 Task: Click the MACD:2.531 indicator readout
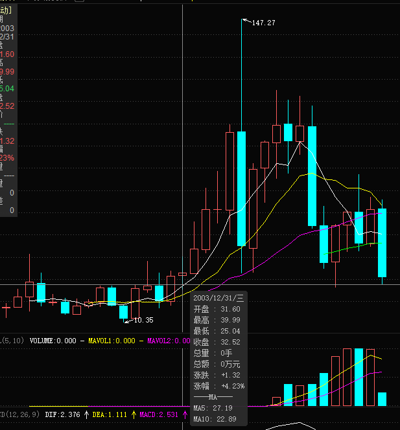tap(159, 414)
